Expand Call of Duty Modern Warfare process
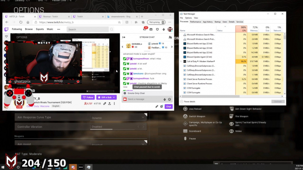This screenshot has height=170, width=303. click(x=181, y=61)
